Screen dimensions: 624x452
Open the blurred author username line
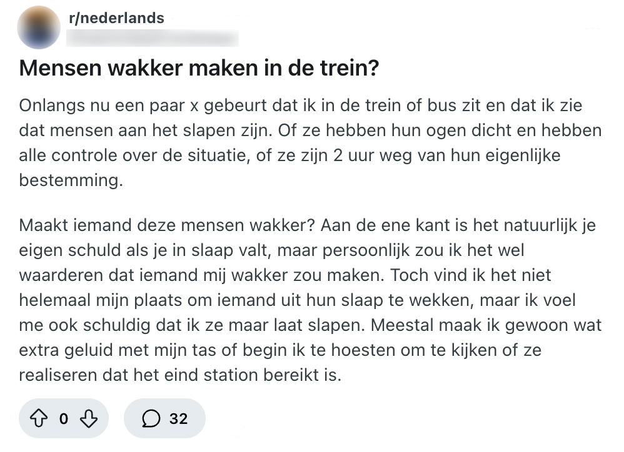153,39
